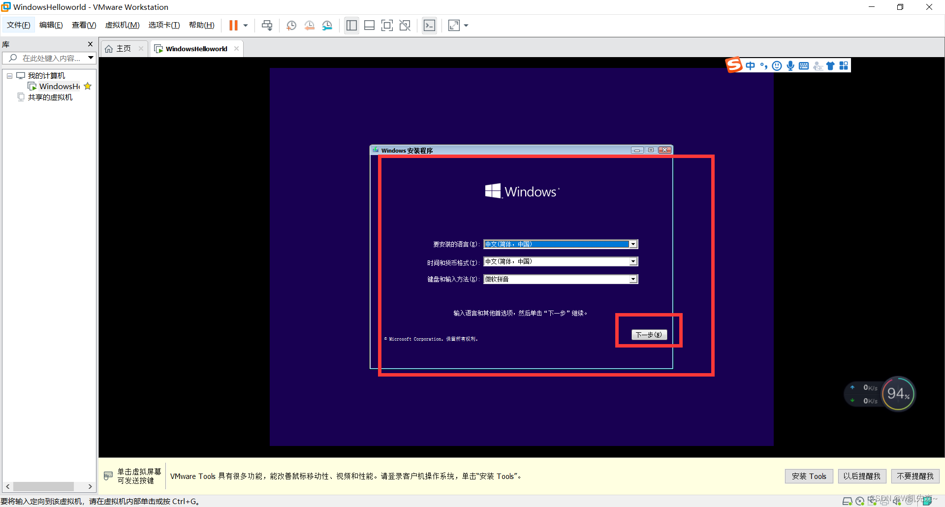Open the stretch display options arrow
The width and height of the screenshot is (945, 507).
466,26
